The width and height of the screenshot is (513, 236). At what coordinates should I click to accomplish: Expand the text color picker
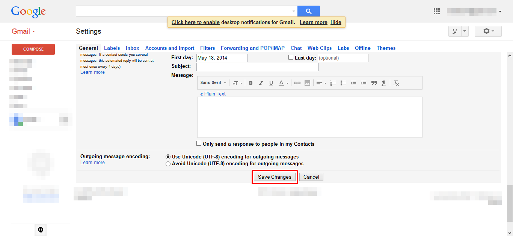tap(283, 83)
